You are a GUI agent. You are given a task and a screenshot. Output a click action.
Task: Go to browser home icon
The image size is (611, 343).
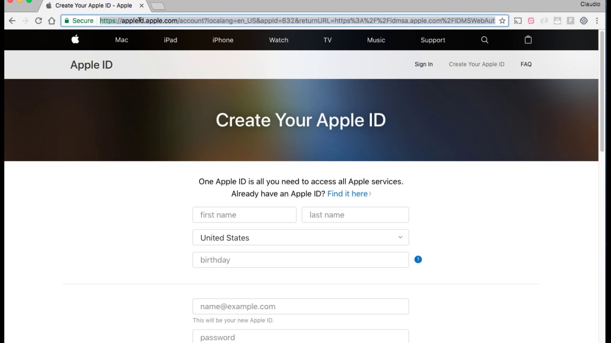tap(52, 20)
